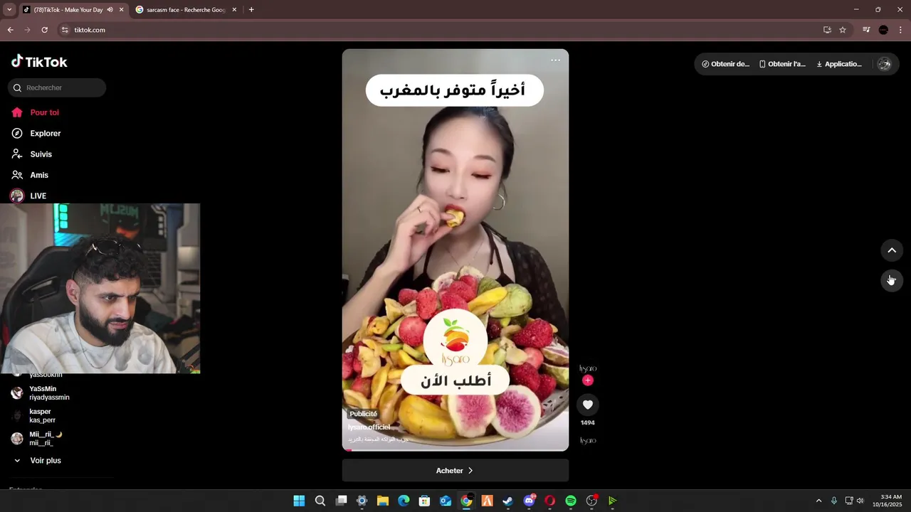Click Obtenir l'application button
This screenshot has width=911, height=512.
pos(782,64)
